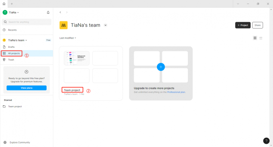The width and height of the screenshot is (273, 147).
Task: Click the Trash bin icon
Action: click(4, 60)
